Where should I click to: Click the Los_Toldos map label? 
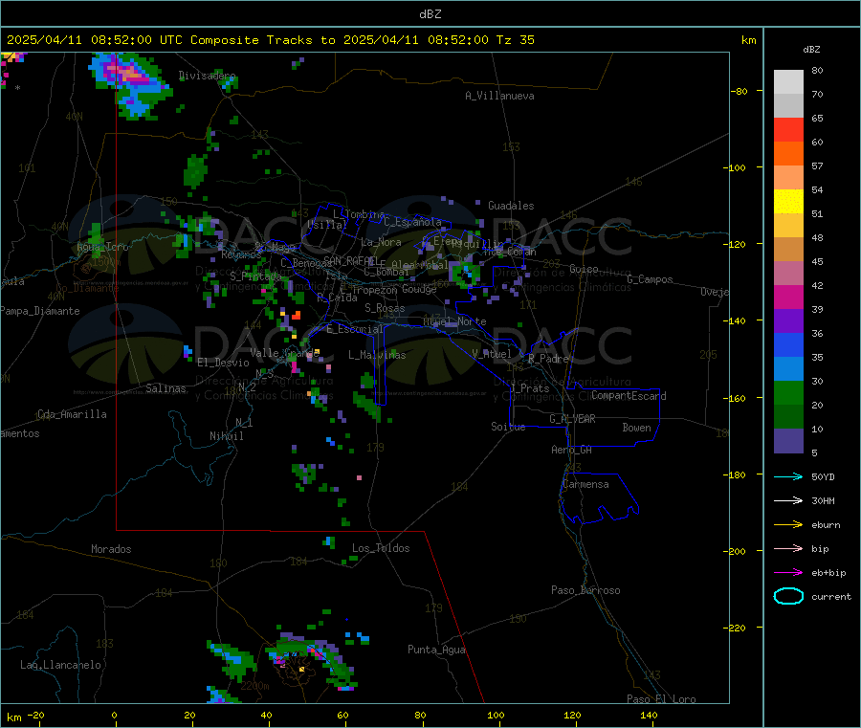pyautogui.click(x=381, y=548)
